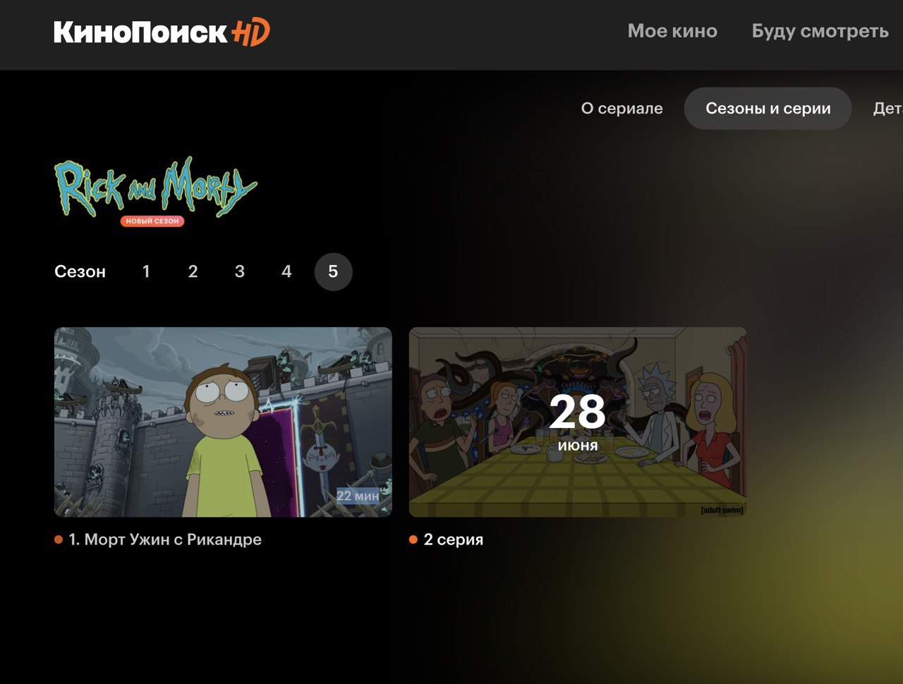Go to Буду смотреть list

click(820, 31)
